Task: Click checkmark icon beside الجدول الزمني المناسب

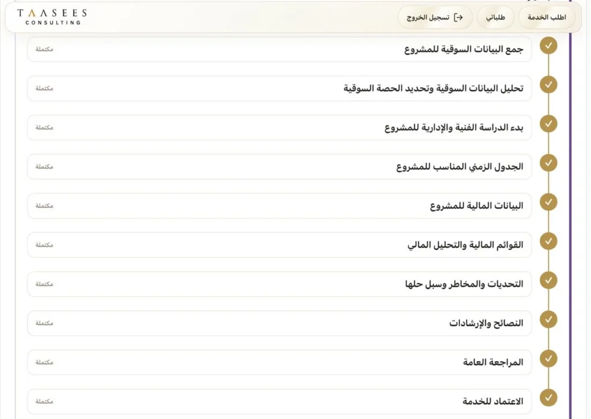Action: point(548,163)
